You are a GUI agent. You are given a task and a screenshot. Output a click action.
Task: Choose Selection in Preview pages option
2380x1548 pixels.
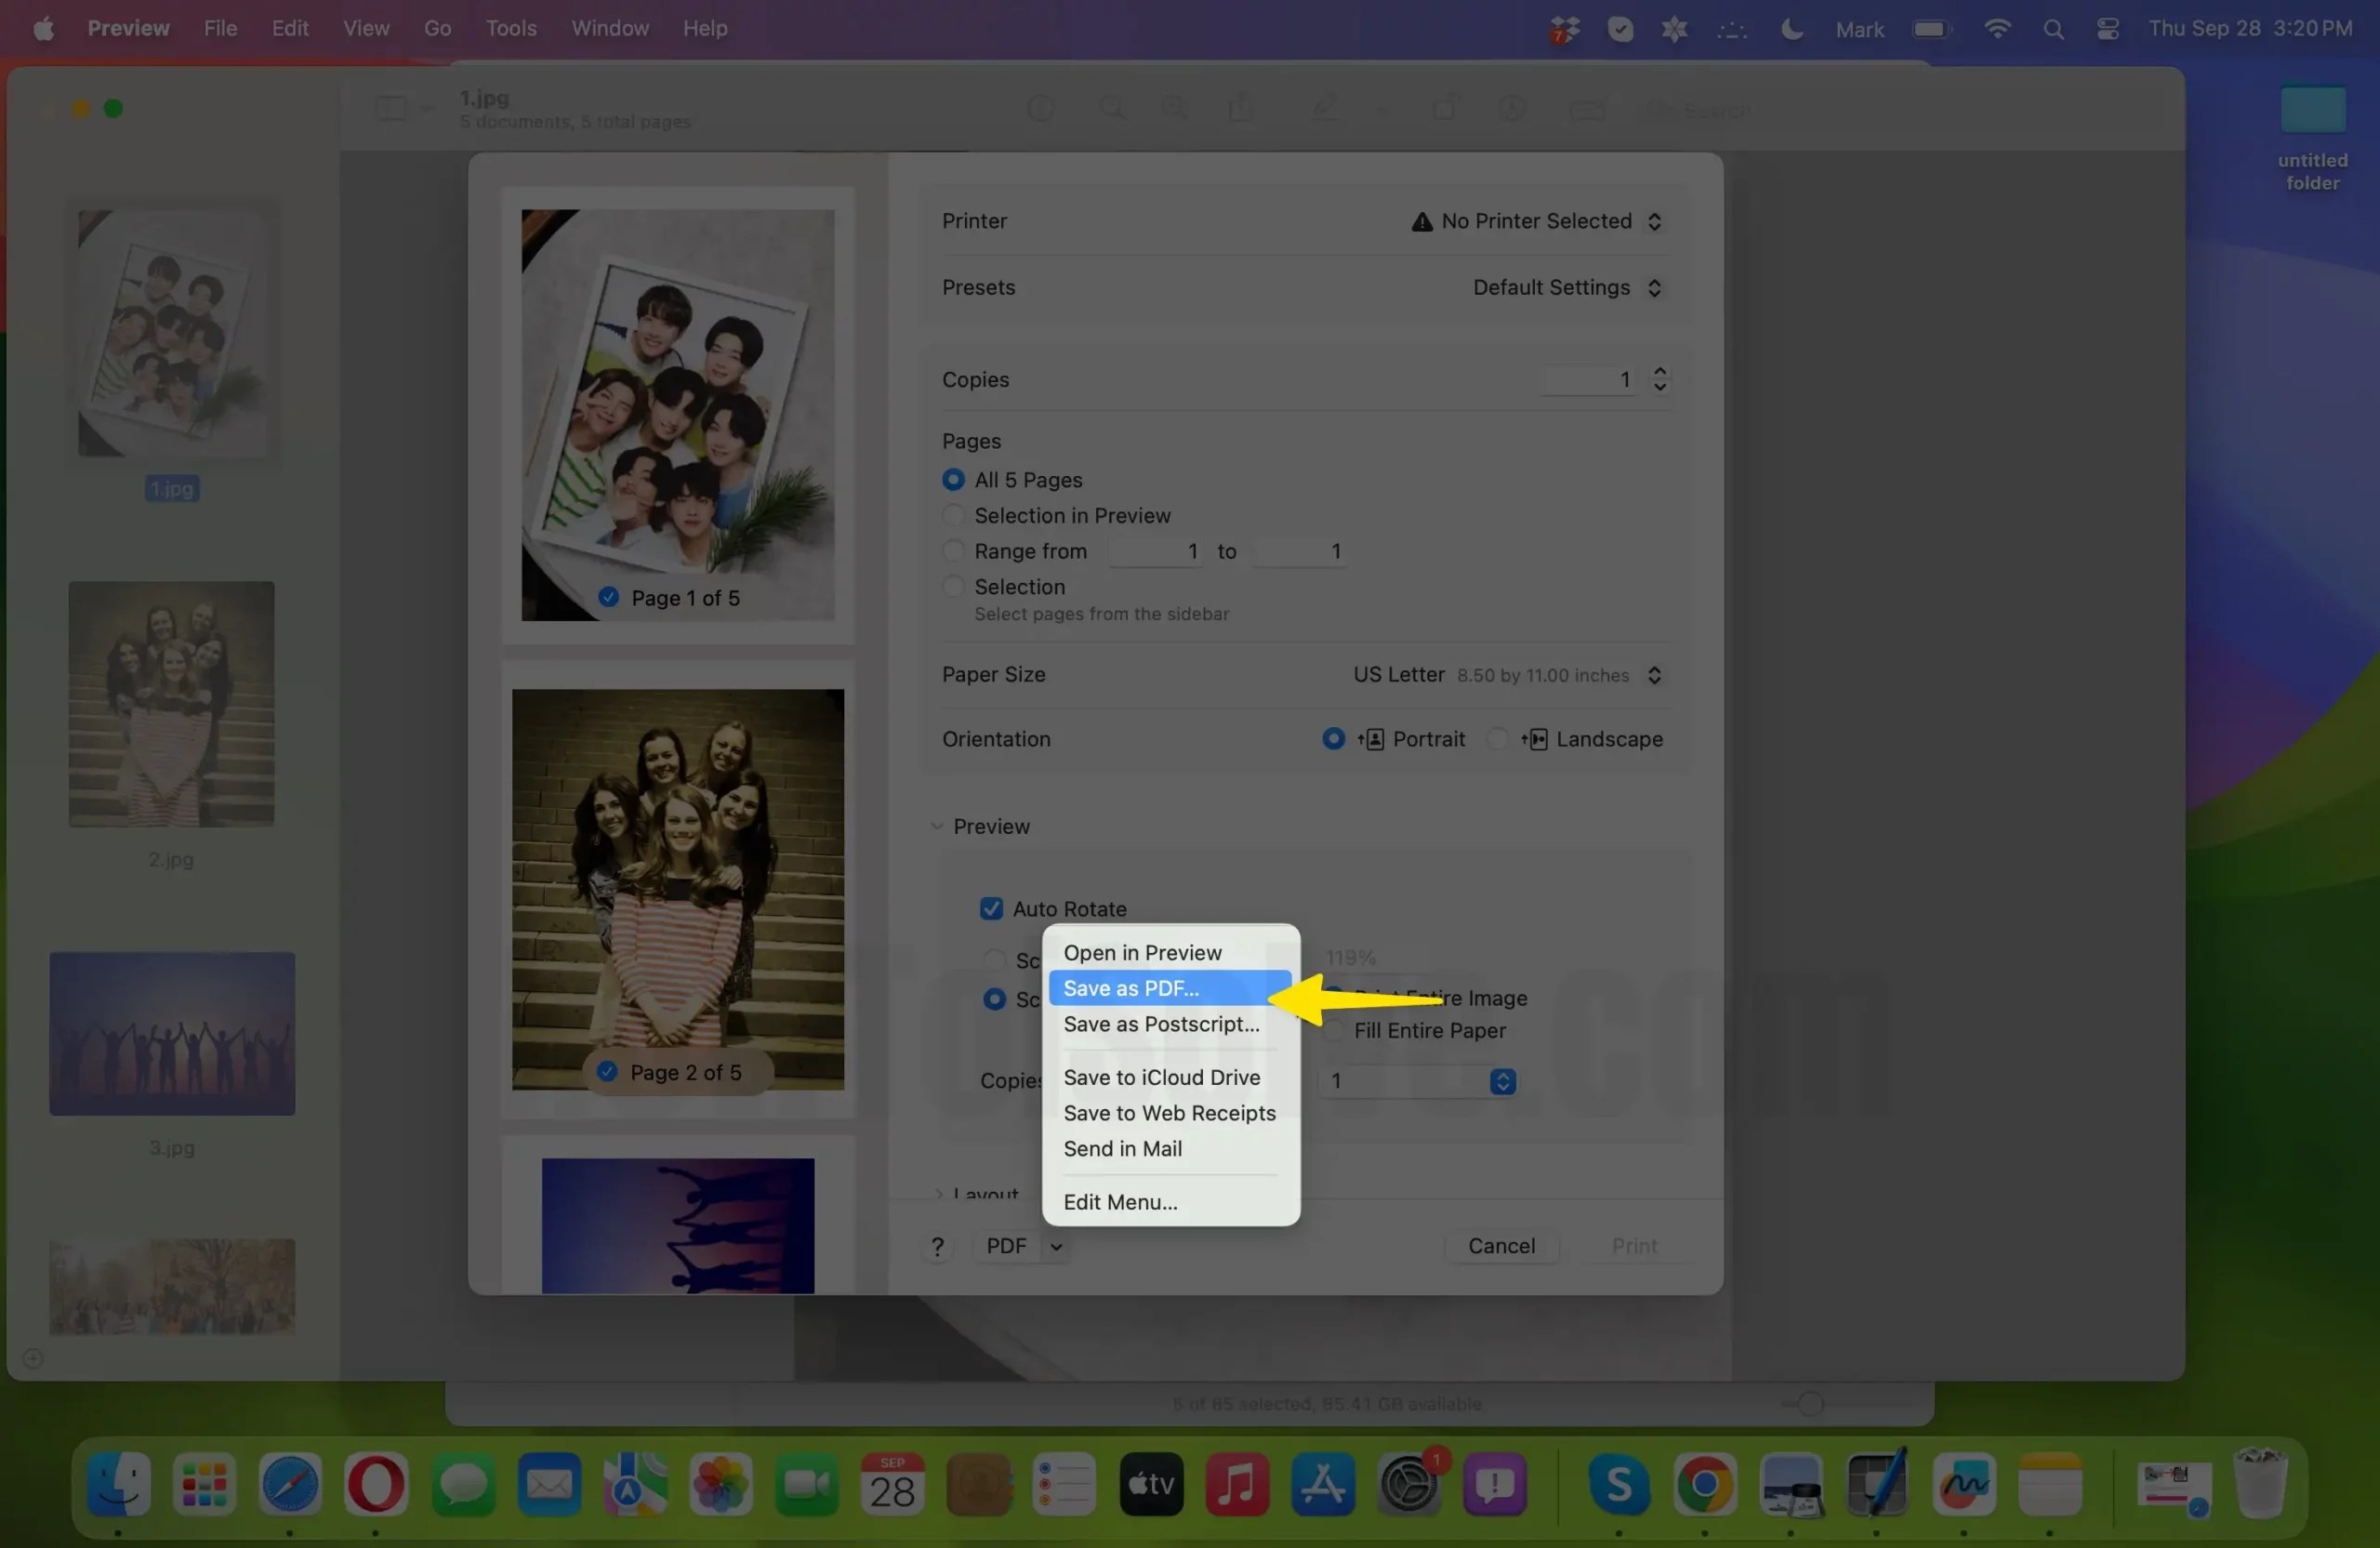pos(953,515)
